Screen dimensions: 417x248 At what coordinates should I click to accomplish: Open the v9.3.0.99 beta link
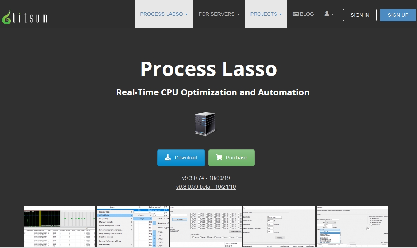click(206, 187)
